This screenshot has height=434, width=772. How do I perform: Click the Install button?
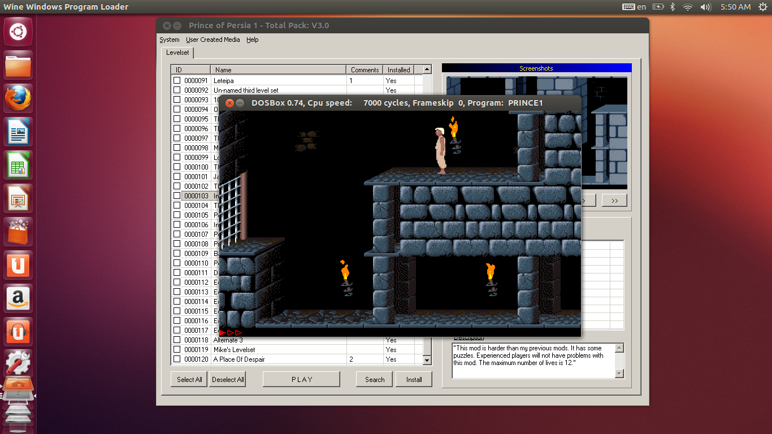pyautogui.click(x=414, y=379)
